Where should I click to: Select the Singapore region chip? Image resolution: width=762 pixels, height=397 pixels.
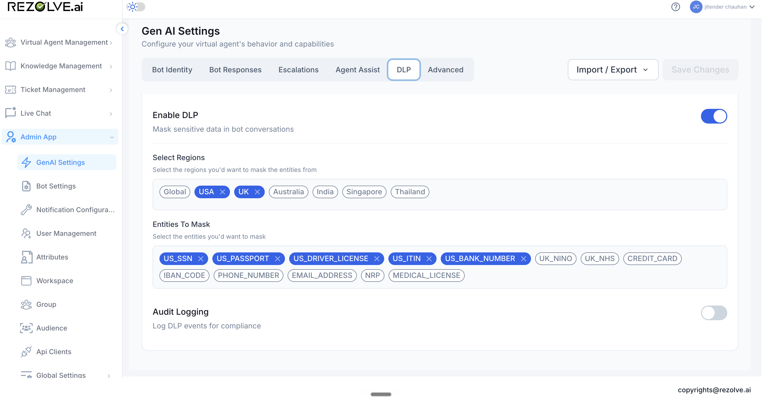(x=364, y=192)
